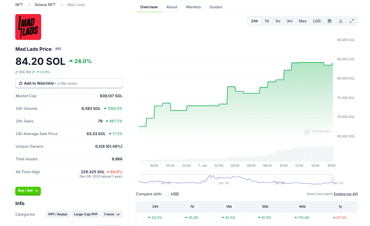The width and height of the screenshot is (370, 226).
Task: Click the 839,137 SOL market cap value
Action: click(x=111, y=96)
